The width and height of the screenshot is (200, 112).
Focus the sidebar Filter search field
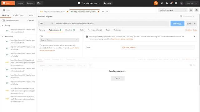pos(19,10)
